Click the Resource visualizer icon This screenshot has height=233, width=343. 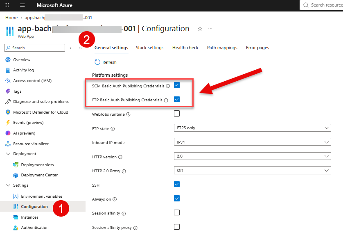coord(8,144)
